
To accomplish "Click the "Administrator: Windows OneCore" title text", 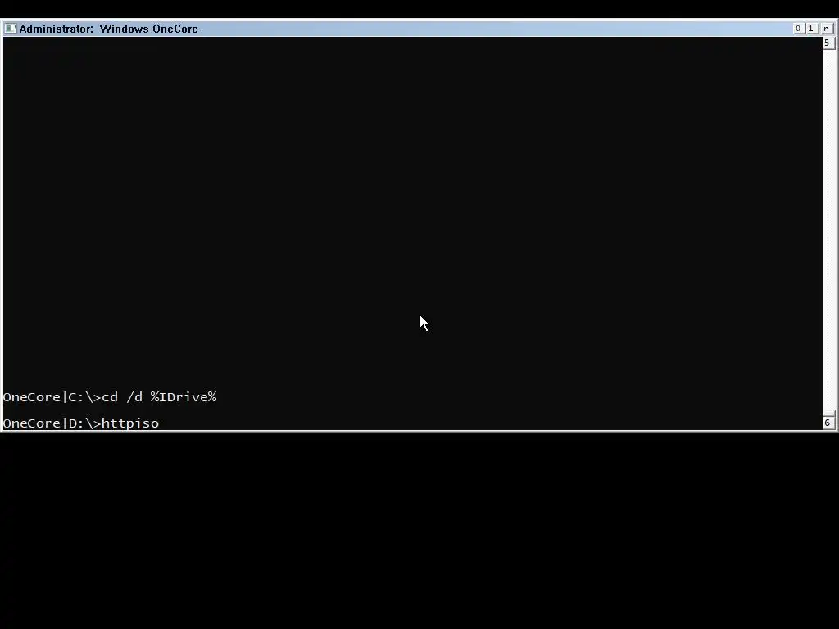I will (x=109, y=29).
